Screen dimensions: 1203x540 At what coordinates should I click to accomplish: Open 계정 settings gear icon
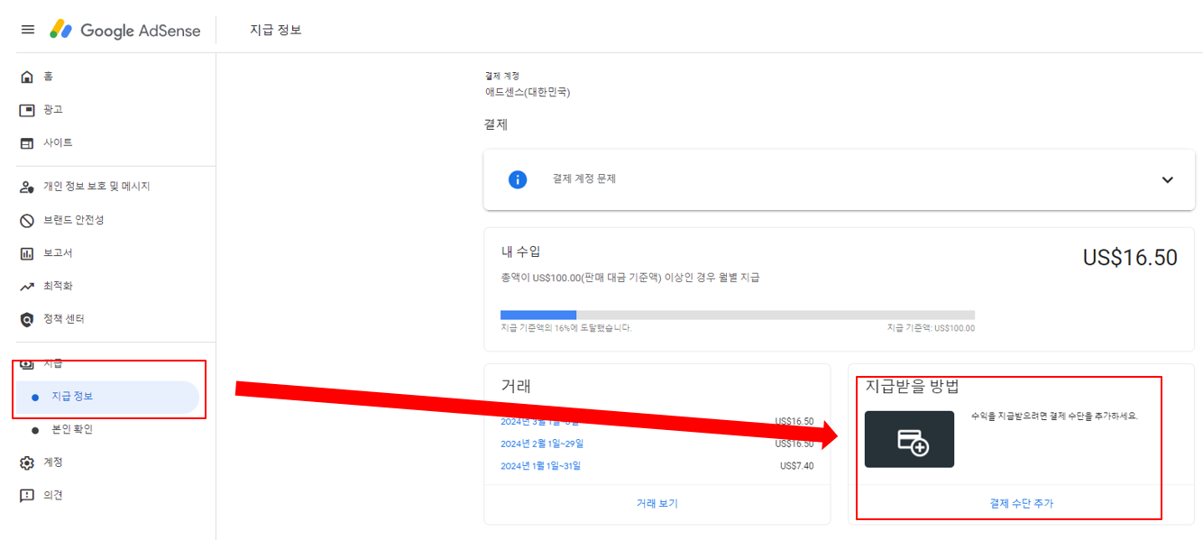click(x=28, y=462)
